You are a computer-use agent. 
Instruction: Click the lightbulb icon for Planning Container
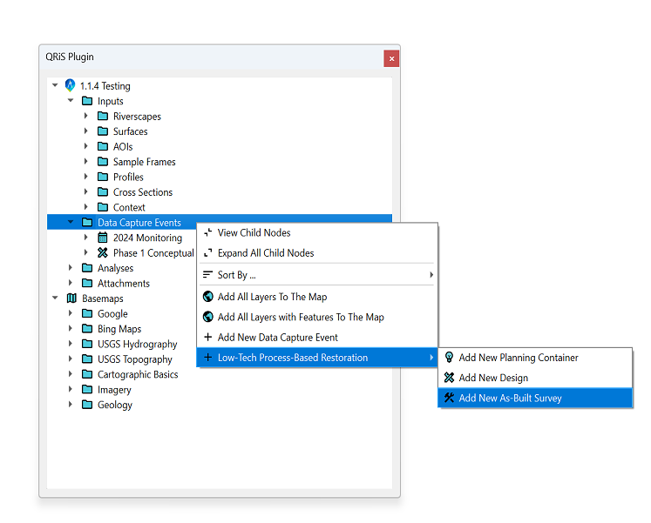[x=449, y=357]
